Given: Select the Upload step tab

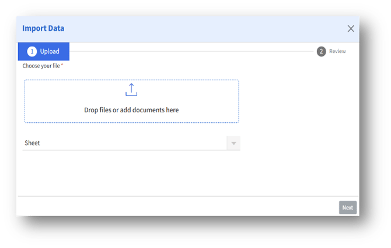Looking at the screenshot, I should coord(44,51).
